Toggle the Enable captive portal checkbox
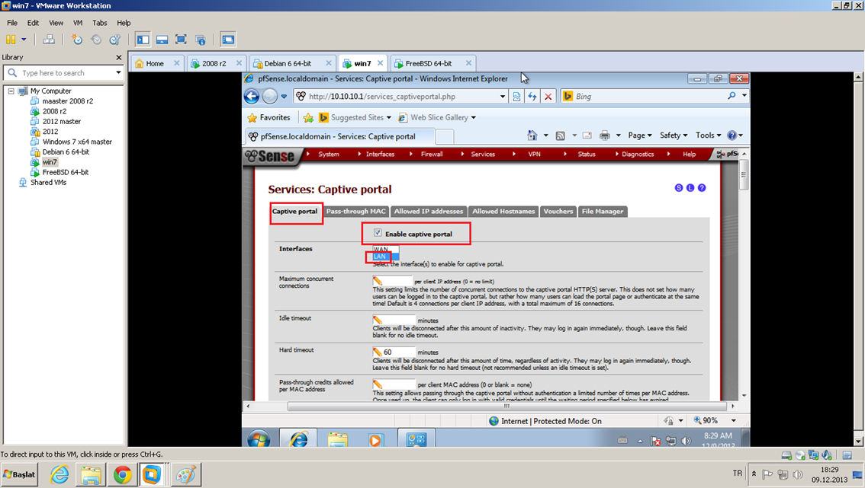Viewport: 865px width, 488px height. (x=378, y=233)
